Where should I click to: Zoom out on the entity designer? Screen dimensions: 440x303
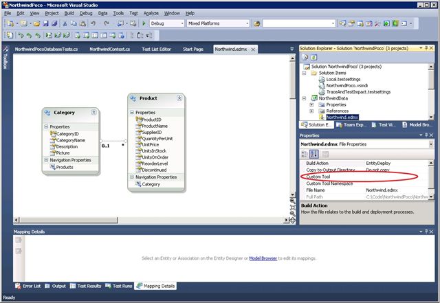tap(292, 214)
